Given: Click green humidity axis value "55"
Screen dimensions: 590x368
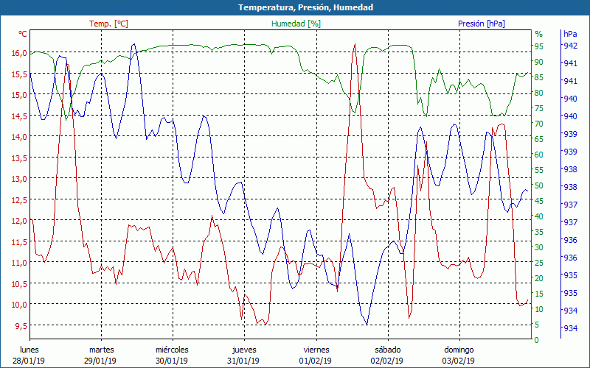Looking at the screenshot, I should click(x=539, y=170).
